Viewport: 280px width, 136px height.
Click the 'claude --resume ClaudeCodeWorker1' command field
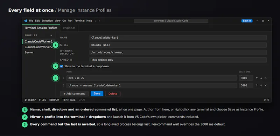(x=152, y=85)
